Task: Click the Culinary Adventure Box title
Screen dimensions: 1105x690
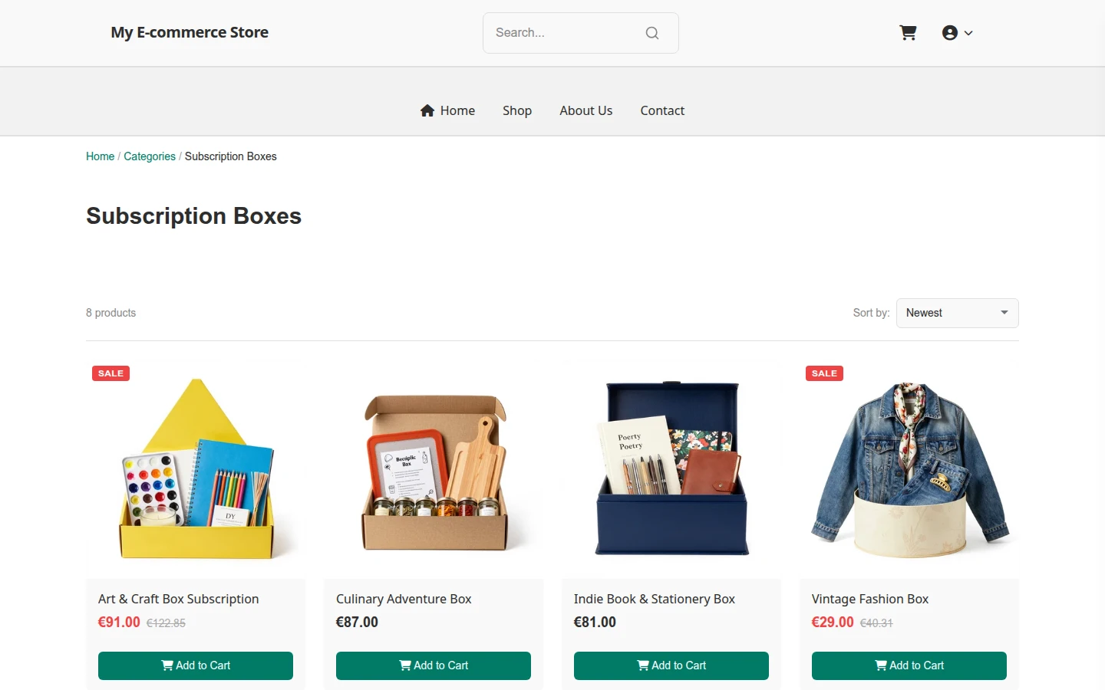Action: point(404,599)
